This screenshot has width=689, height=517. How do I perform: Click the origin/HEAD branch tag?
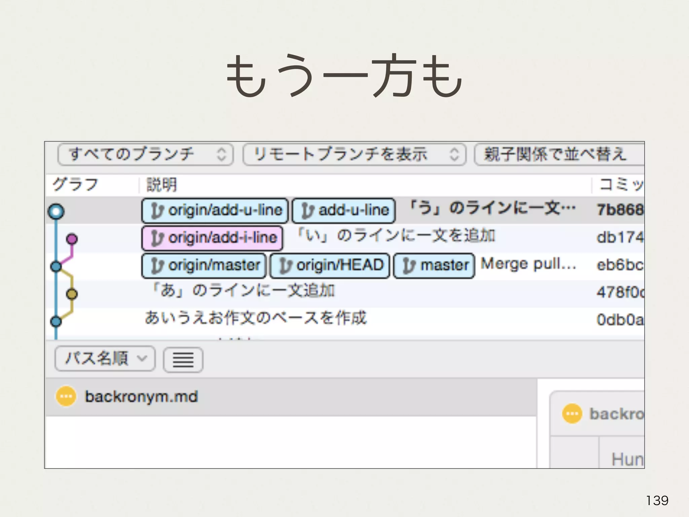[330, 266]
